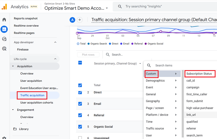Screen dimensions: 217x139
Task: Open the Home icon in the left rail
Action: (x=4, y=20)
